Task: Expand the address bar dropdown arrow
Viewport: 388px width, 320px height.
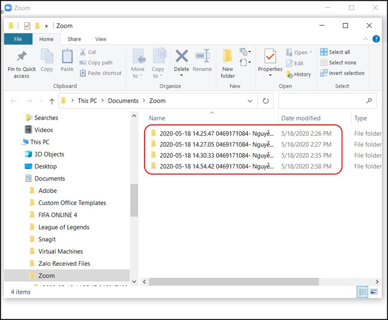Action: tap(250, 101)
